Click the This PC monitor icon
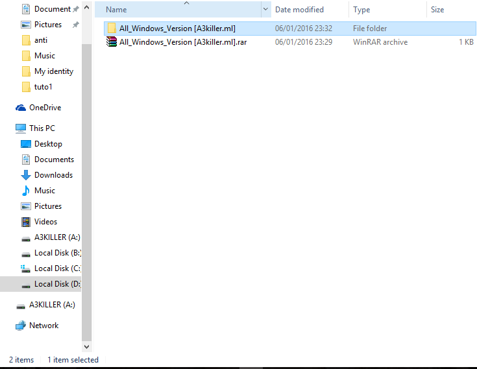The height and width of the screenshot is (369, 477). tap(21, 128)
